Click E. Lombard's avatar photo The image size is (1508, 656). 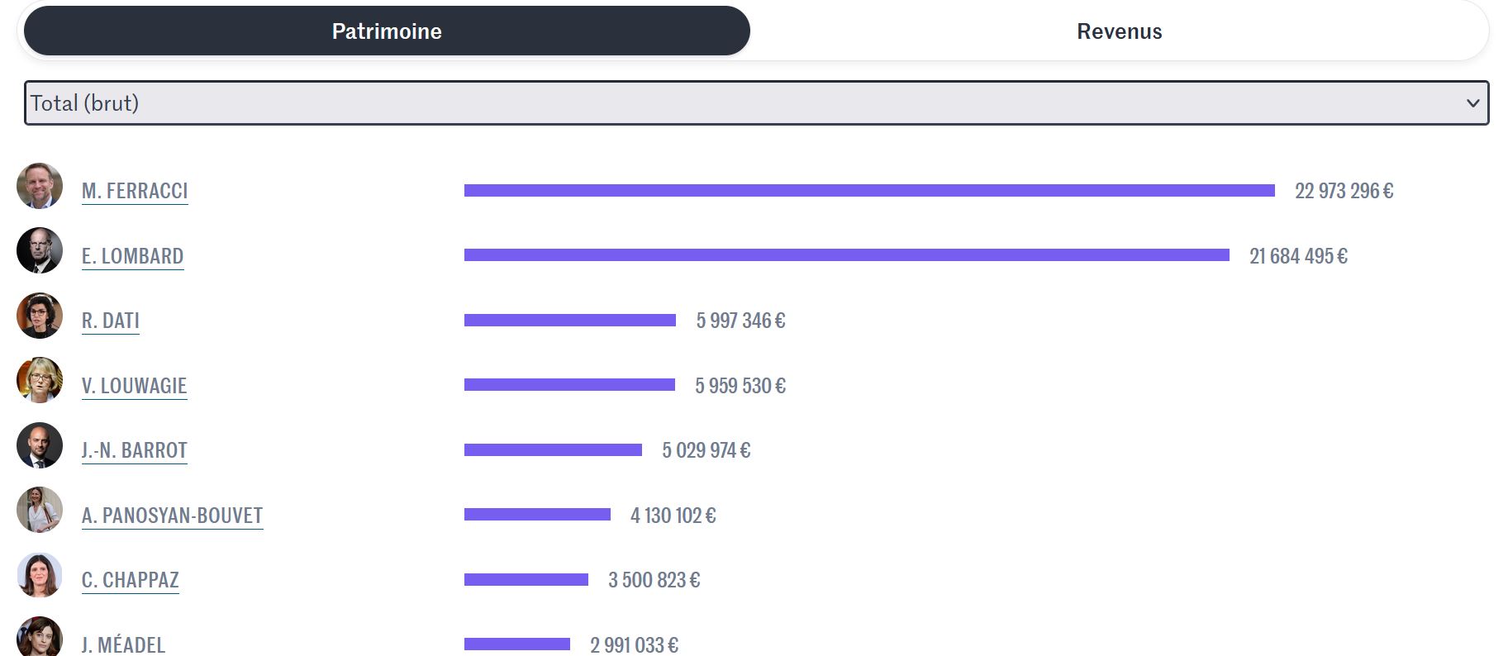40,250
